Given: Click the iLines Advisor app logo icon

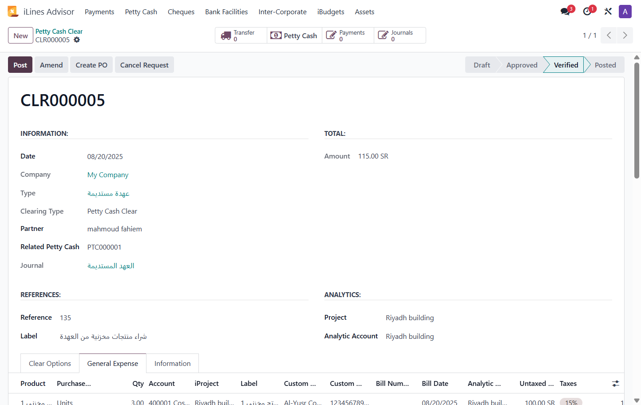Looking at the screenshot, I should tap(13, 12).
